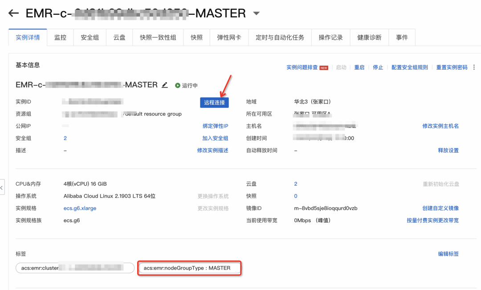Screen dimensions: 481x290
Task: Open snapshot count link 0
Action: coord(296,196)
